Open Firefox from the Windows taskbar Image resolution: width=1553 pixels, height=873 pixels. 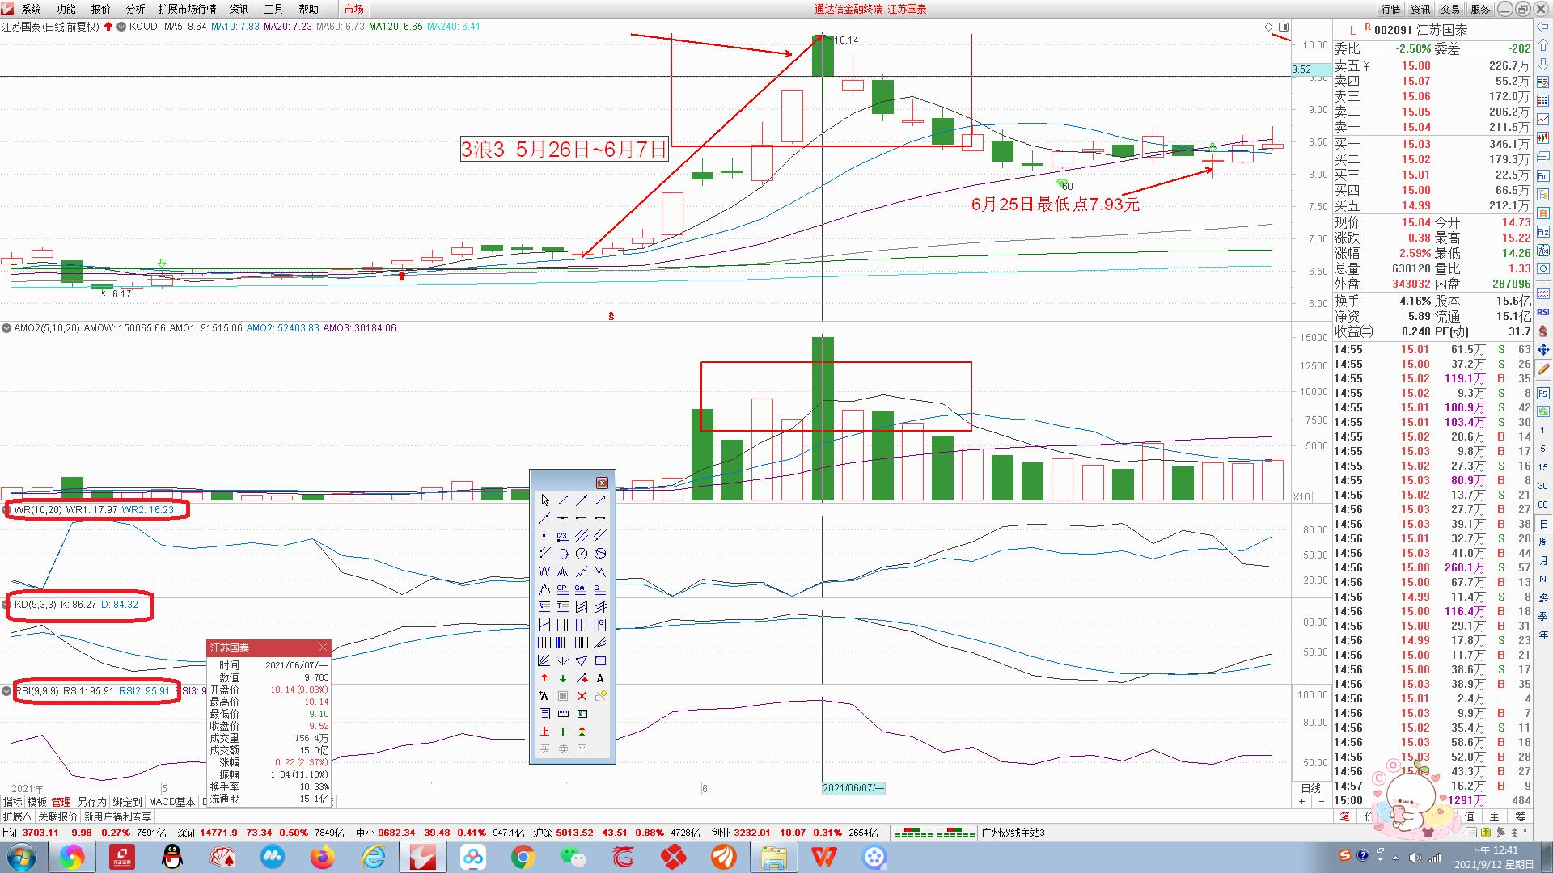[x=322, y=856]
